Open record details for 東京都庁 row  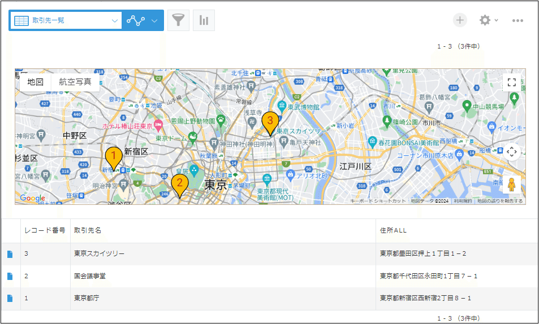coord(10,298)
